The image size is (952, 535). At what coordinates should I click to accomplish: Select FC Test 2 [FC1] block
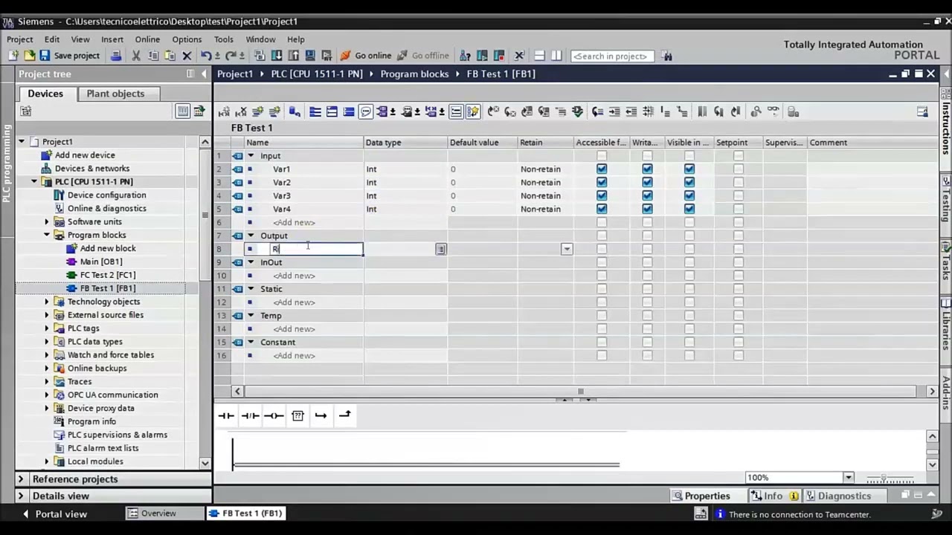[x=108, y=275]
